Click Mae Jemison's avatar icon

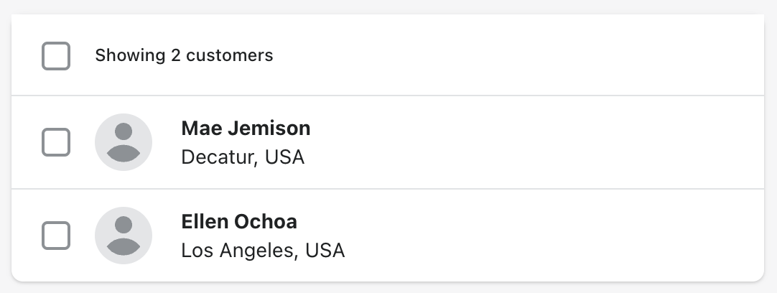pyautogui.click(x=124, y=142)
